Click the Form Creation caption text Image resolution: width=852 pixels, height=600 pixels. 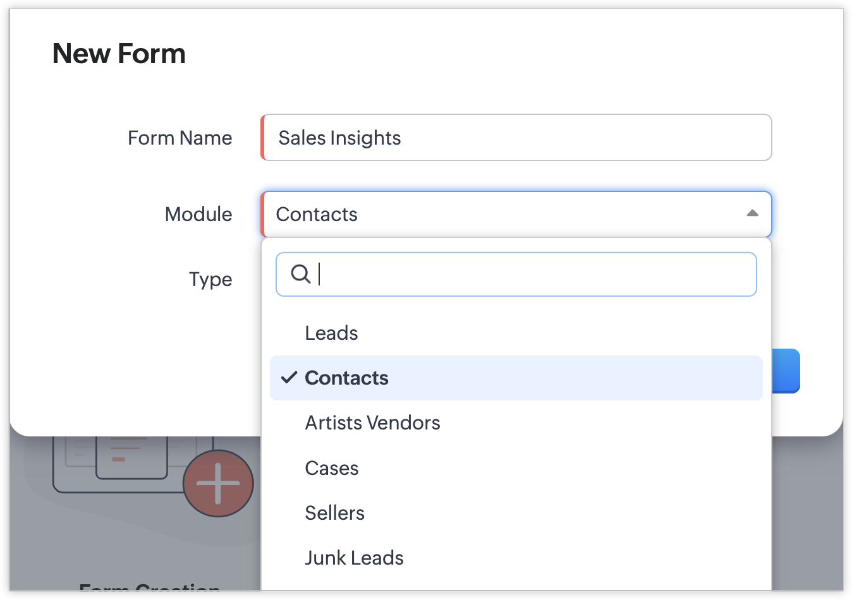(149, 589)
